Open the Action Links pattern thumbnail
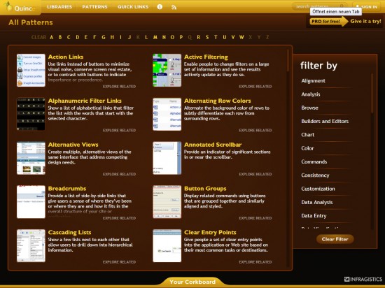 pyautogui.click(x=31, y=71)
